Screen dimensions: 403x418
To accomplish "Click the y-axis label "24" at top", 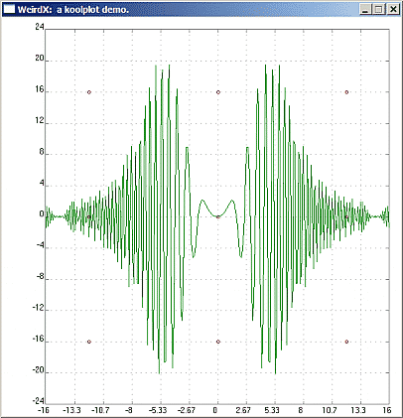I will coord(40,27).
